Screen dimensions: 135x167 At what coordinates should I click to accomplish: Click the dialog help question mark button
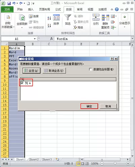coord(112,59)
